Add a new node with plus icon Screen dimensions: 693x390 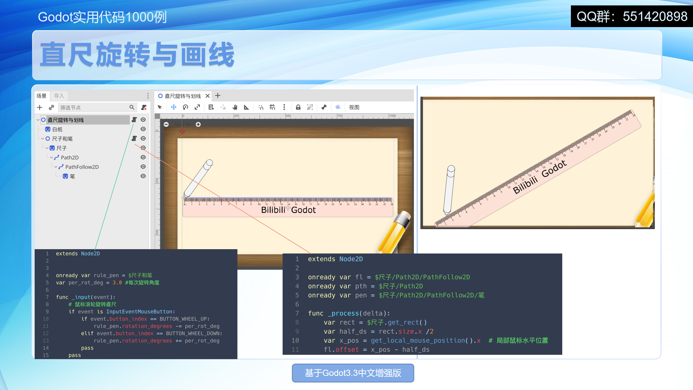coord(40,108)
